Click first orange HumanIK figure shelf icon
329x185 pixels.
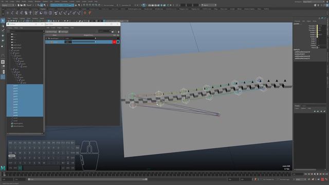pos(85,13)
